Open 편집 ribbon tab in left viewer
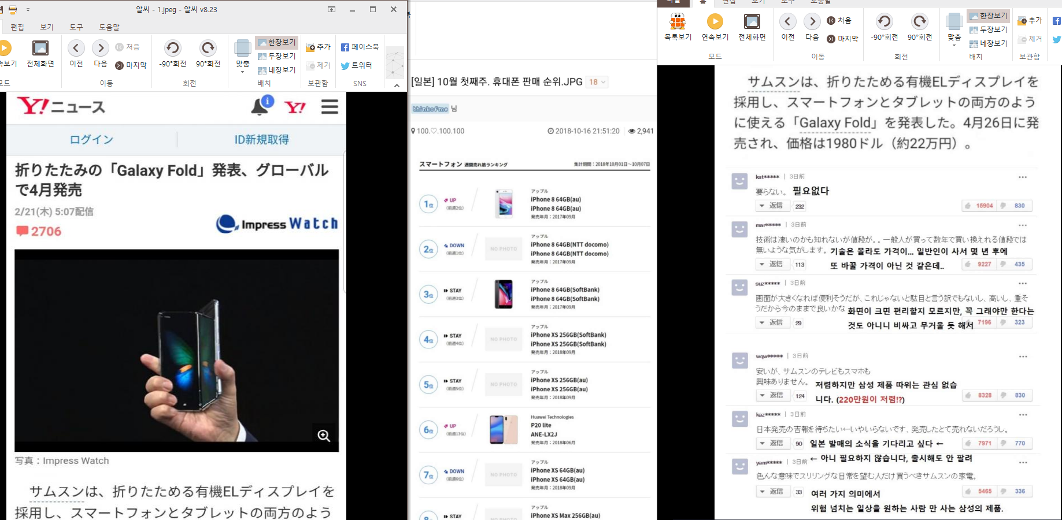Image resolution: width=1062 pixels, height=520 pixels. click(x=17, y=27)
